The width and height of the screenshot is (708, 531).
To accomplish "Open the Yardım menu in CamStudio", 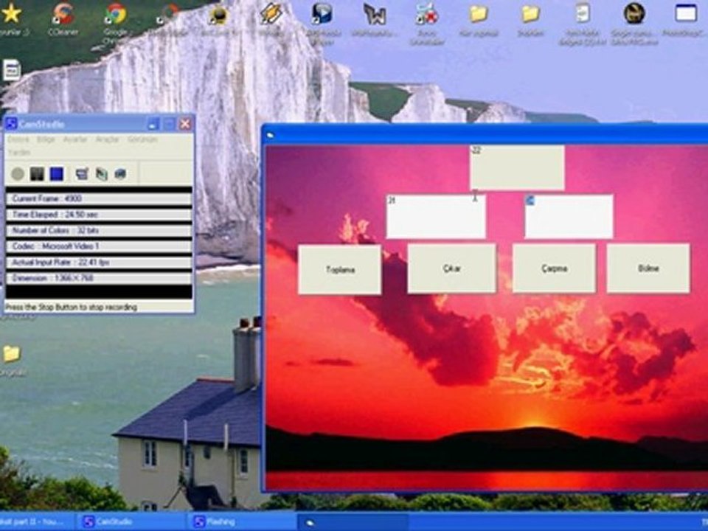I will click(19, 153).
